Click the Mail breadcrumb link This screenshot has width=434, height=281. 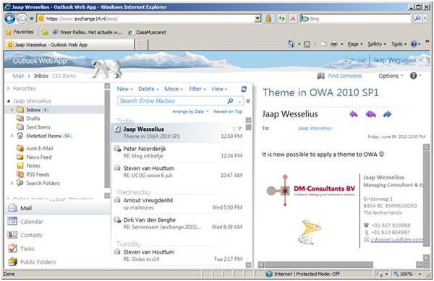coord(18,76)
